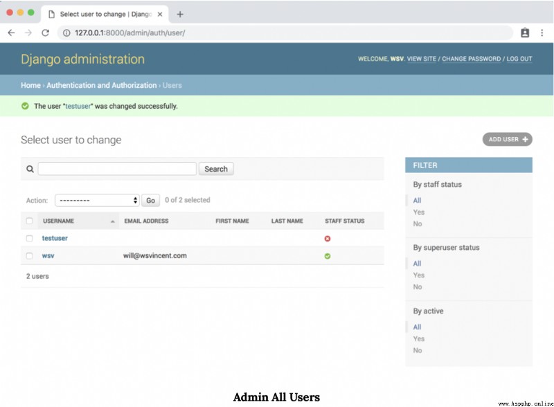Filter superuser status by Yes
The image size is (554, 407).
point(419,275)
